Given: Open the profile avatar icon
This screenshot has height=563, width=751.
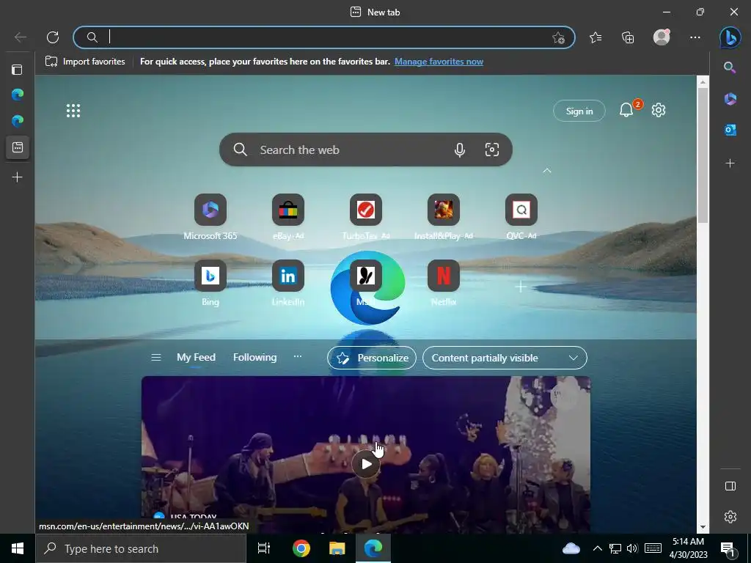Looking at the screenshot, I should click(x=662, y=37).
